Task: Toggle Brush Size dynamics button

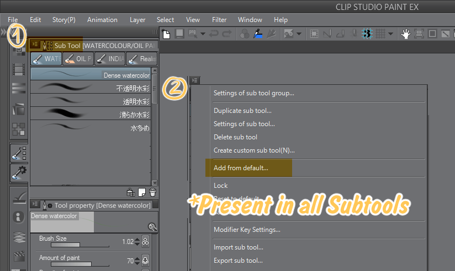Action: 146,241
